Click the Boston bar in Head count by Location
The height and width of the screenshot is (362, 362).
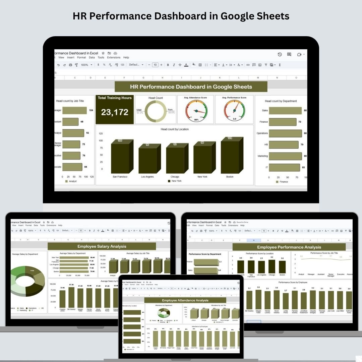coord(232,155)
